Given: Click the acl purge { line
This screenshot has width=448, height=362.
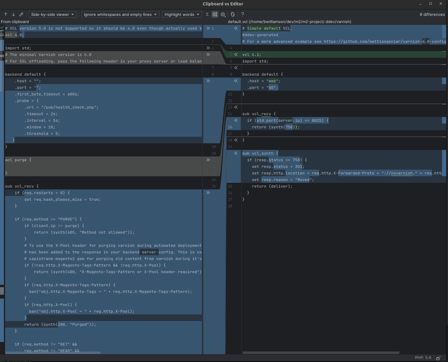Looking at the screenshot, I should 18,160.
